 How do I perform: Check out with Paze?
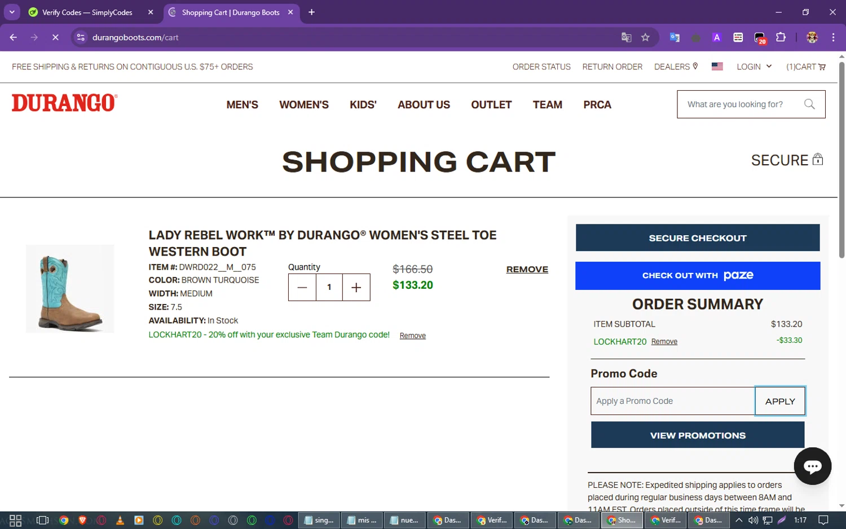click(x=698, y=276)
